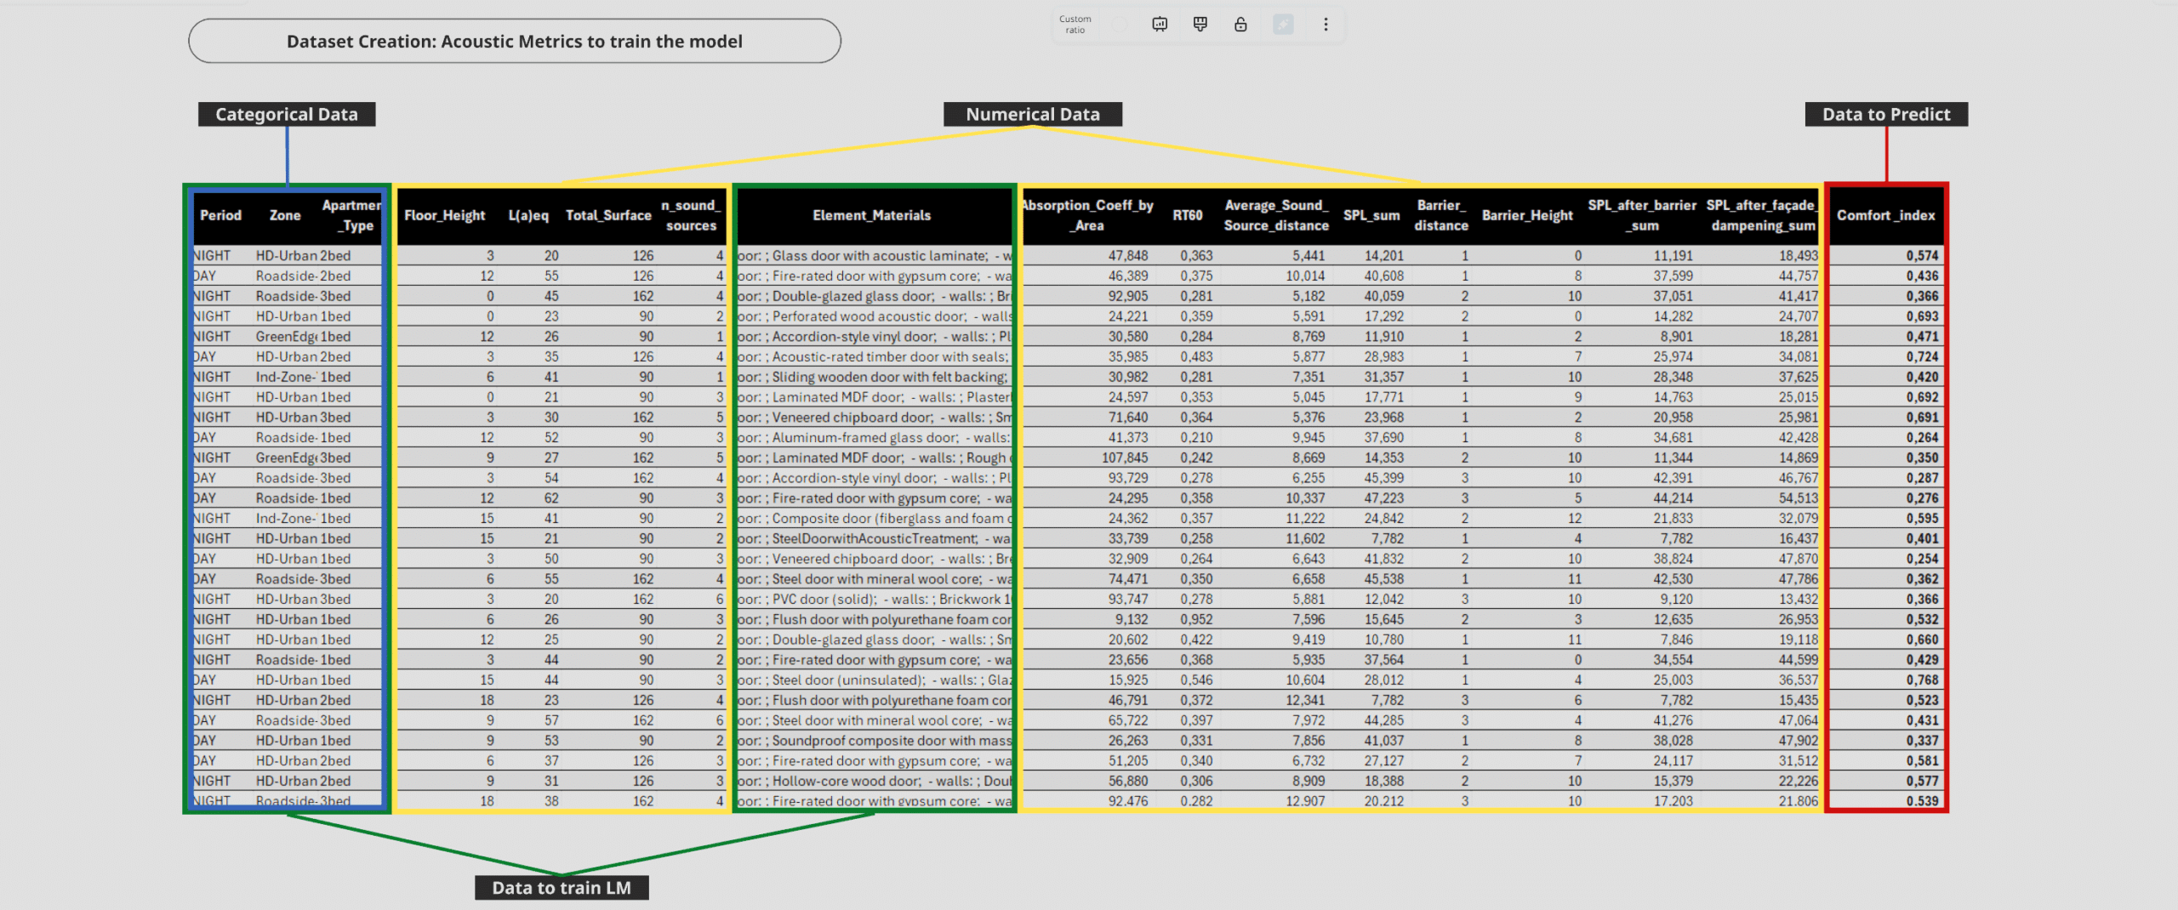
Task: Select the Perforated wood acoustic door cell
Action: pyautogui.click(x=875, y=316)
